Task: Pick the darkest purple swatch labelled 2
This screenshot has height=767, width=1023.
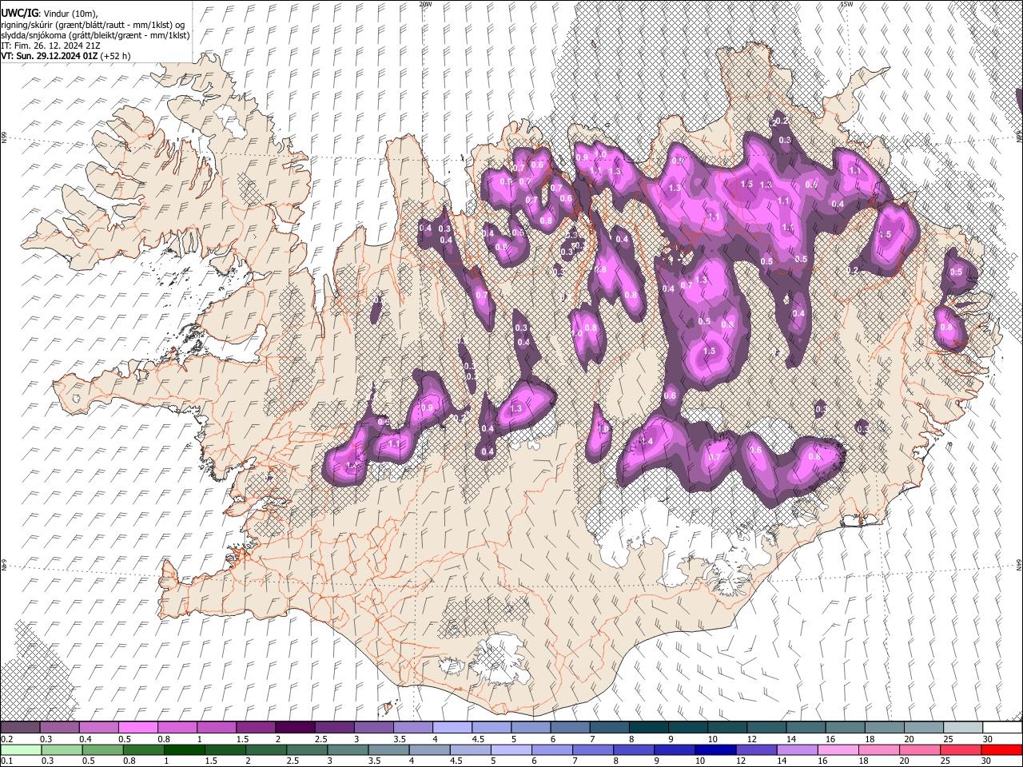Action: coord(294,728)
